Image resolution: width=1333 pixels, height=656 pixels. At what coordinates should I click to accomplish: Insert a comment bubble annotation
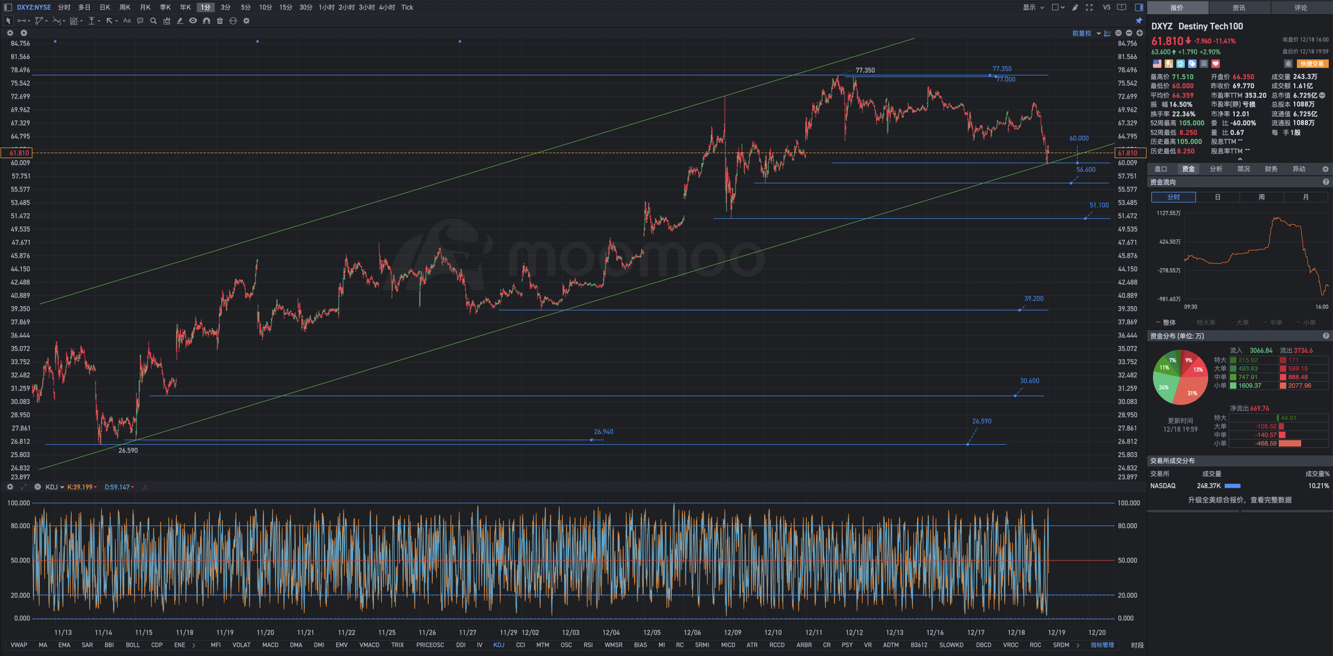tap(140, 21)
